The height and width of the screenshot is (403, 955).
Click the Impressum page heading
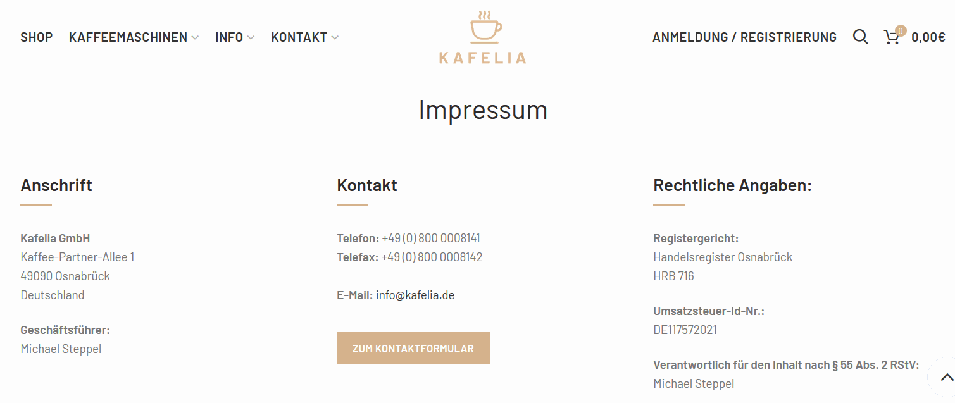(483, 110)
